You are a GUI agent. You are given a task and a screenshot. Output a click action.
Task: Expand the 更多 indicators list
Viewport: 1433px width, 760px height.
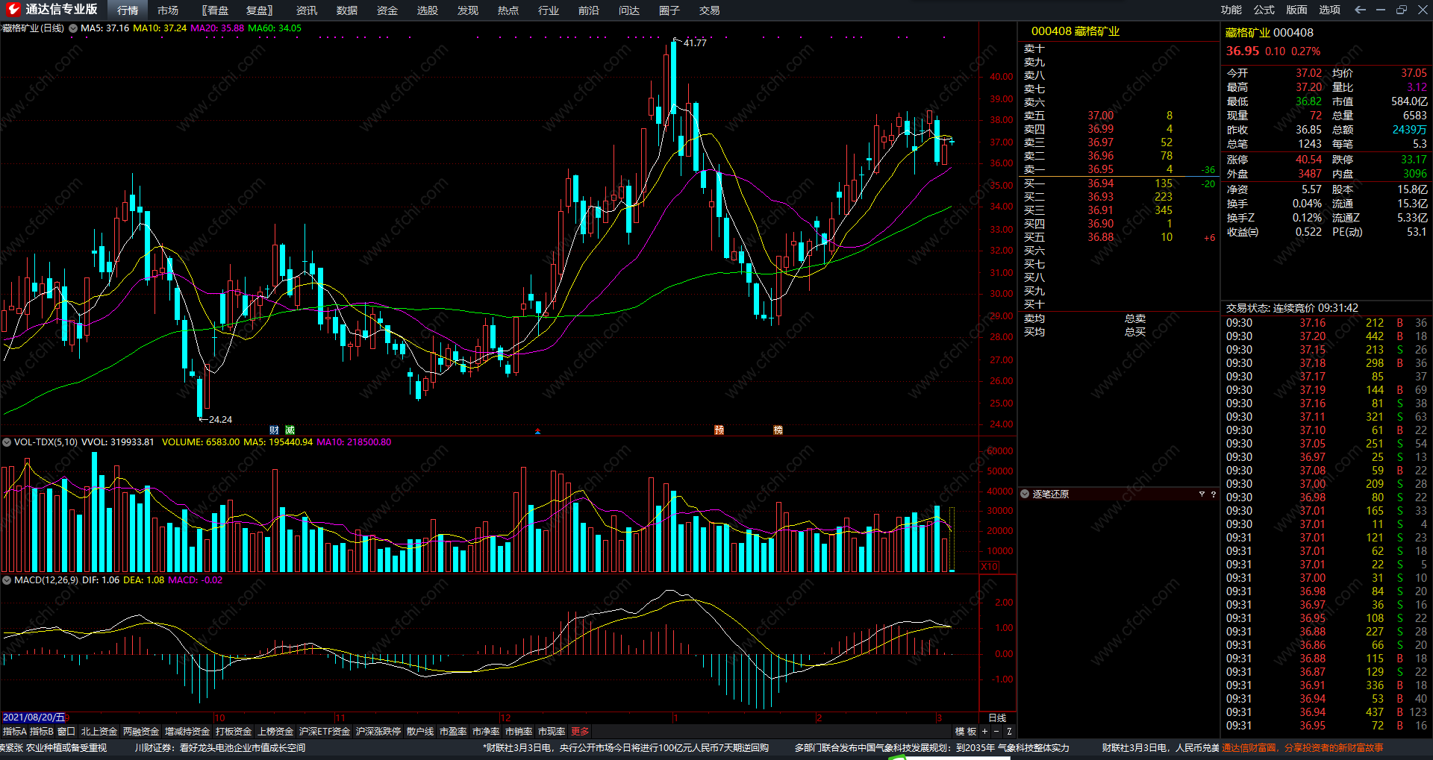pyautogui.click(x=580, y=732)
